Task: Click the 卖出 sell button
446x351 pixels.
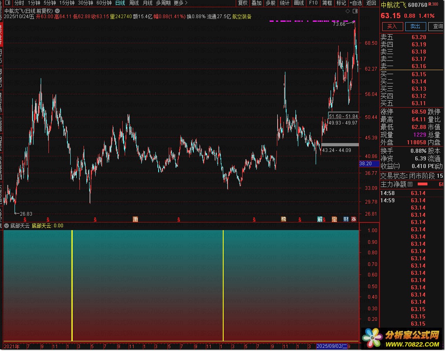Action: pos(415,27)
